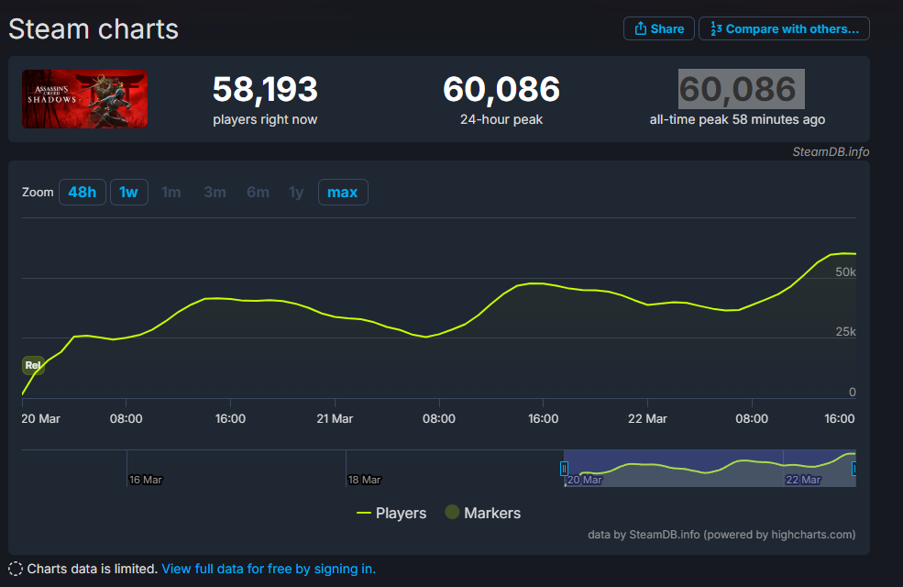Click the highcharts.com data credit
Viewport: 903px width, 587px height.
721,535
